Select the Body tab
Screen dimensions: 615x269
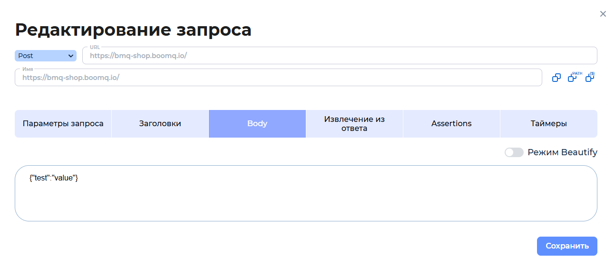(x=257, y=124)
